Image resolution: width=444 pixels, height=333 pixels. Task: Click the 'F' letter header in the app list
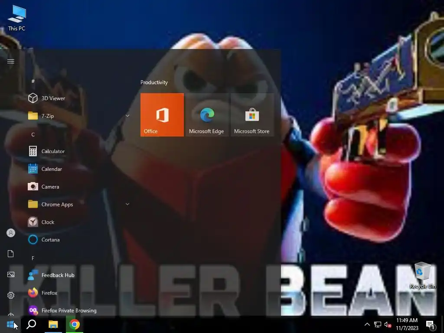33,258
